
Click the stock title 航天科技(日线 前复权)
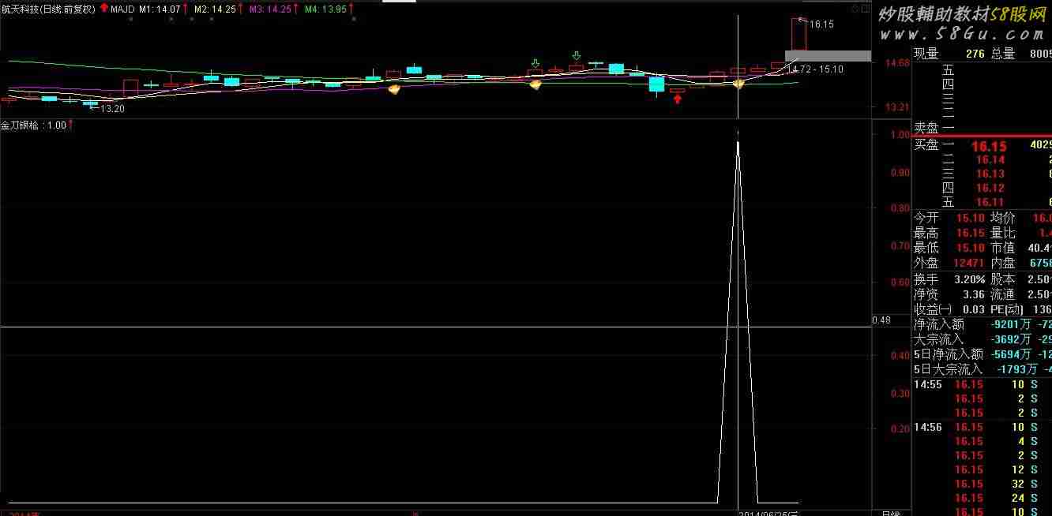pos(48,9)
